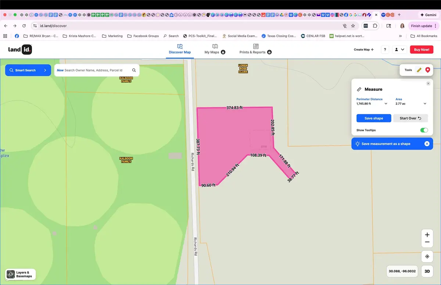Open the Layers & Basemaps panel
The height and width of the screenshot is (285, 441).
[20, 274]
